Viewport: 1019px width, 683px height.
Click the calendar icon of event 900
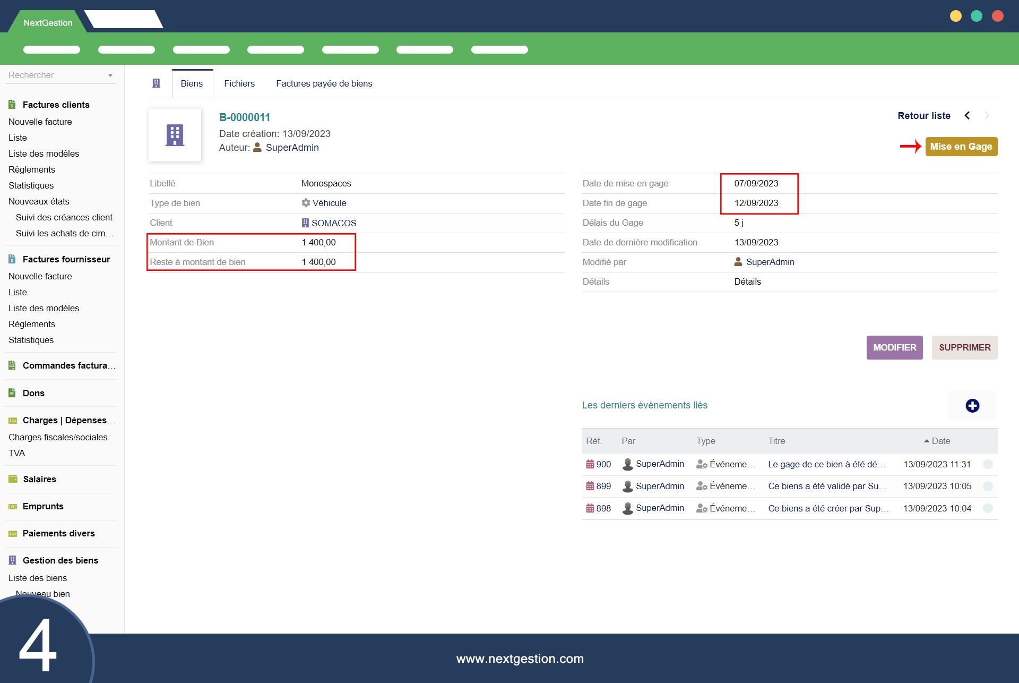click(x=590, y=464)
